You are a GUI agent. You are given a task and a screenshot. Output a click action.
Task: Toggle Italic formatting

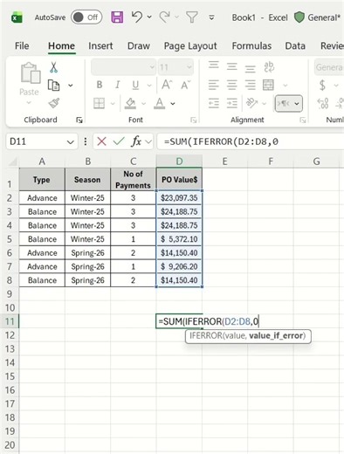(x=117, y=85)
